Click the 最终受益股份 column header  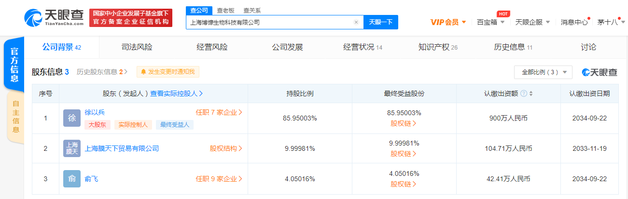[404, 93]
